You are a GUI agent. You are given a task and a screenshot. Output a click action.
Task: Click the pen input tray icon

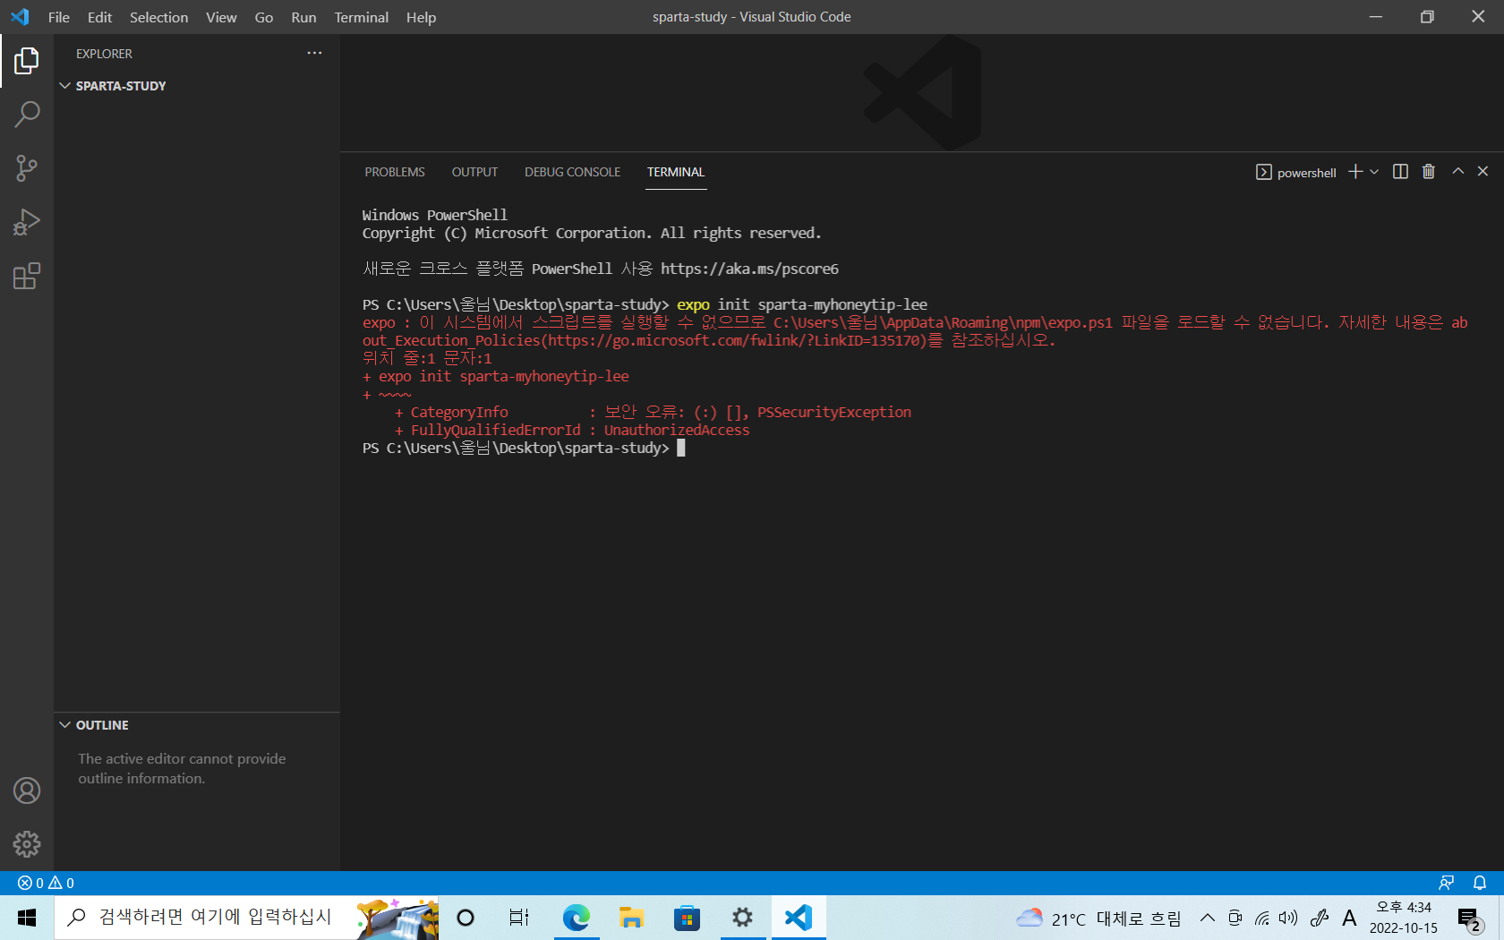pos(1319,918)
